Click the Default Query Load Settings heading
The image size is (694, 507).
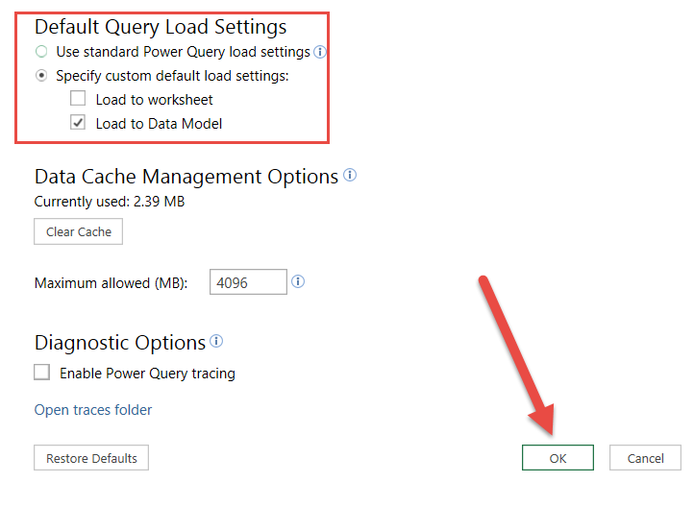pos(161,27)
